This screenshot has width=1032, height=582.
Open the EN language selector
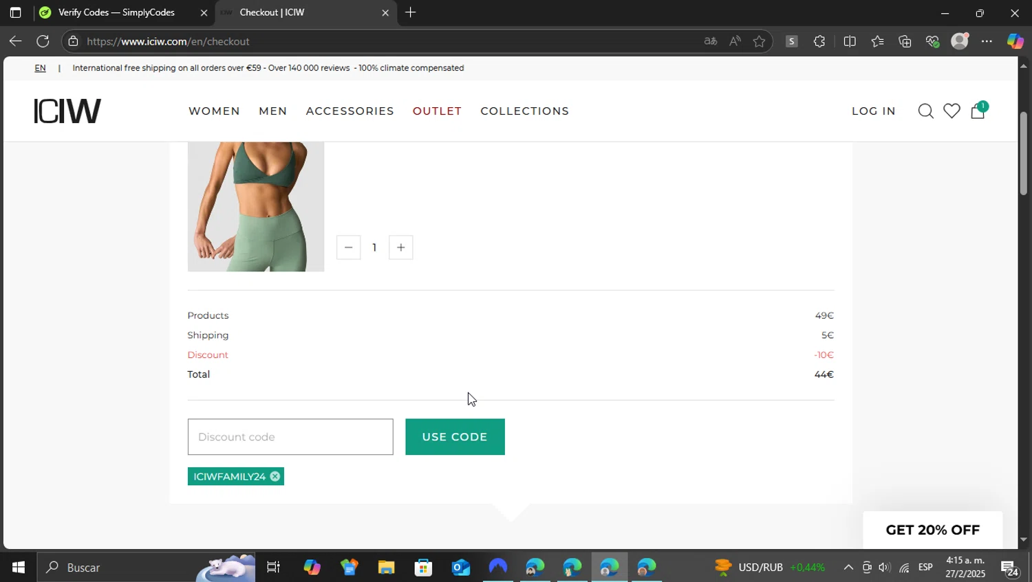click(40, 68)
